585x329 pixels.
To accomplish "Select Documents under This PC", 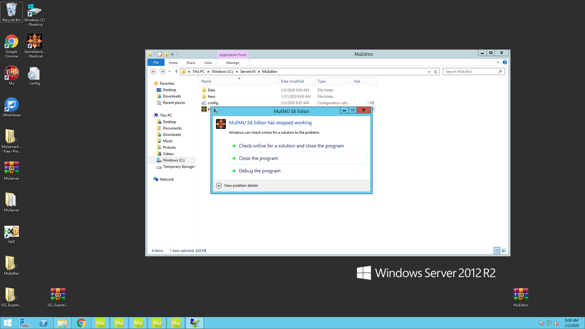I will click(172, 128).
